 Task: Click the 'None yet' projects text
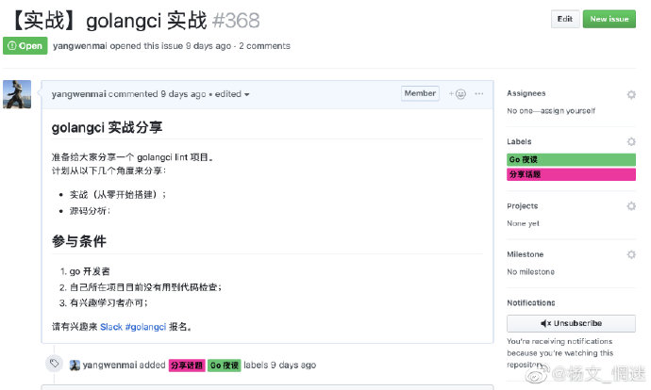pyautogui.click(x=523, y=223)
